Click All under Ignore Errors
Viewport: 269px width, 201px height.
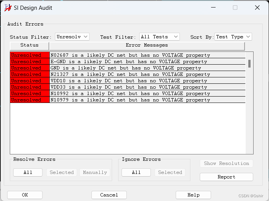[136, 172]
